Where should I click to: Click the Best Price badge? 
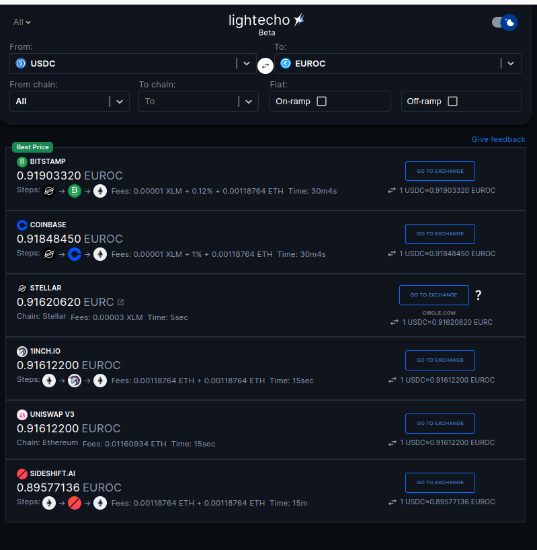pos(33,147)
